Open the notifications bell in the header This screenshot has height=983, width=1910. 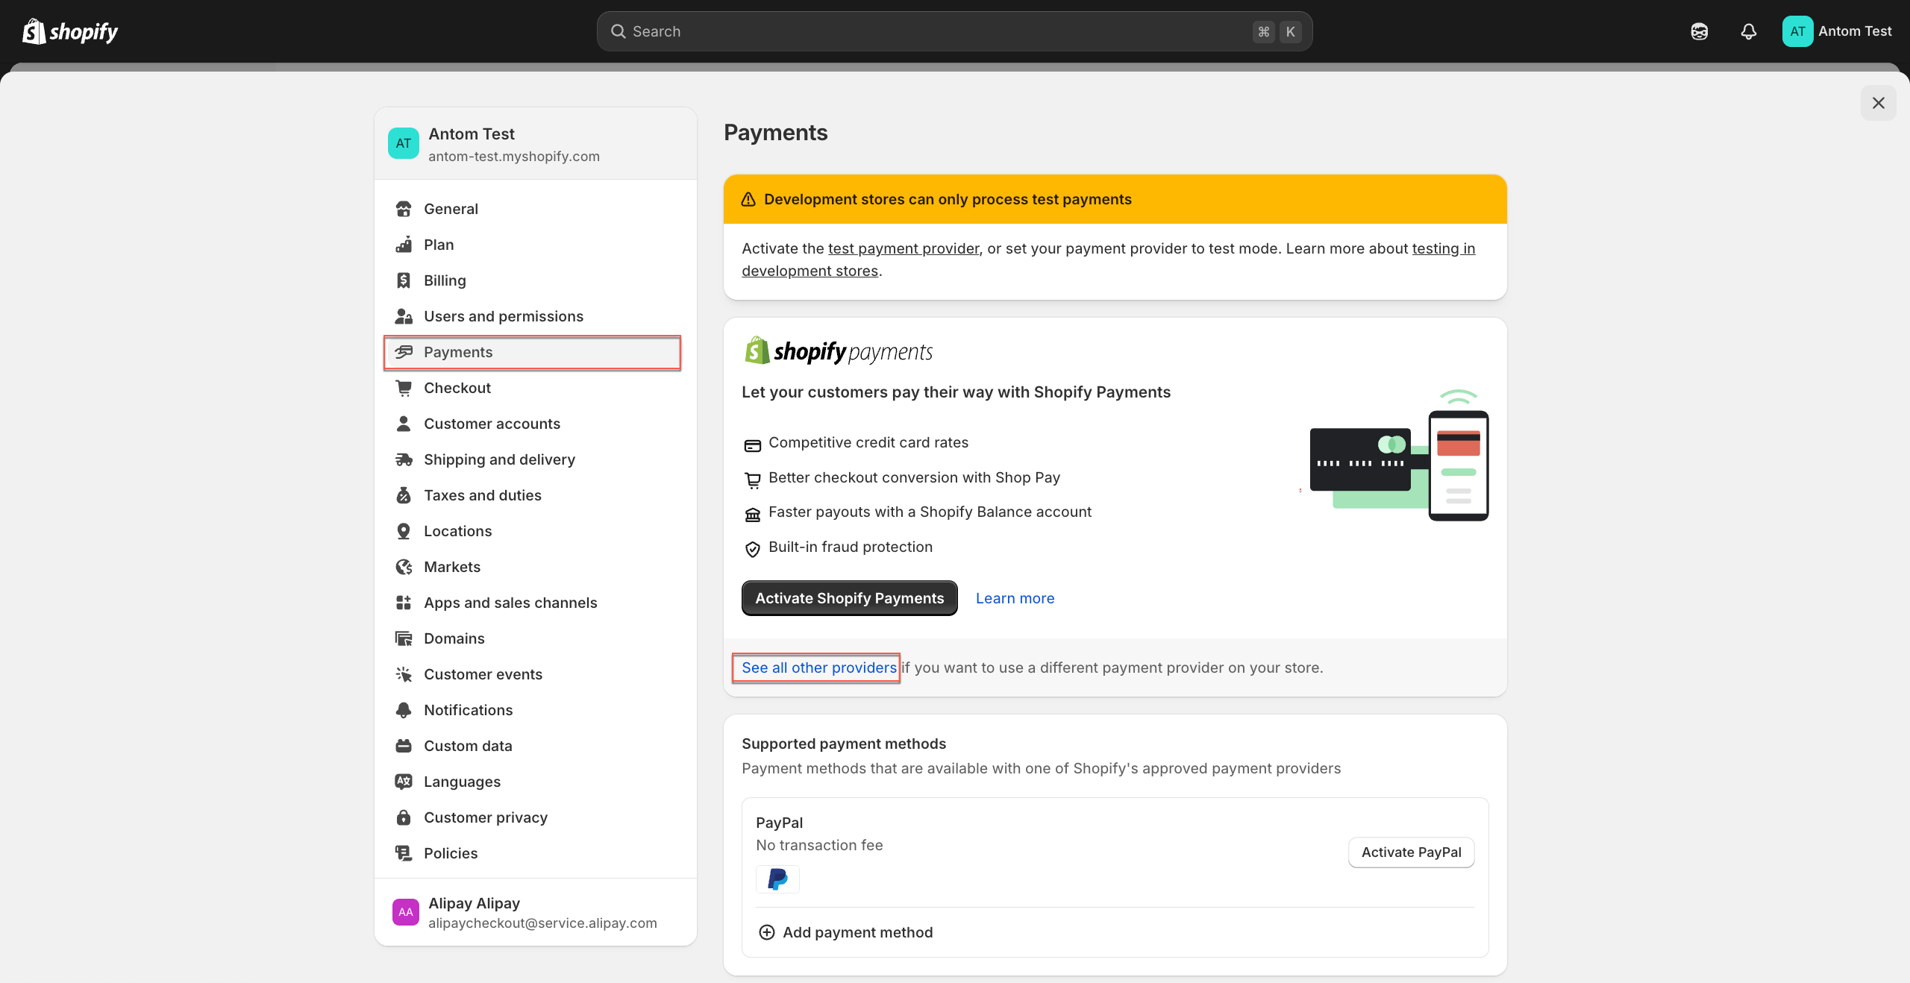pyautogui.click(x=1748, y=31)
